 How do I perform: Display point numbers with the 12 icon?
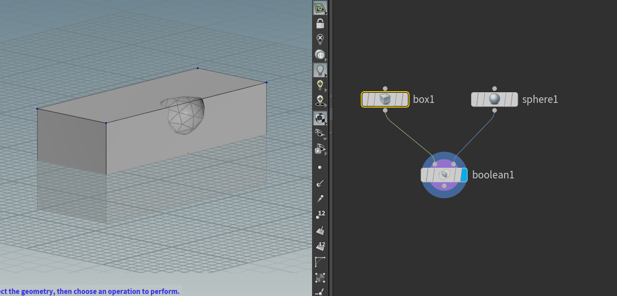[x=320, y=214]
